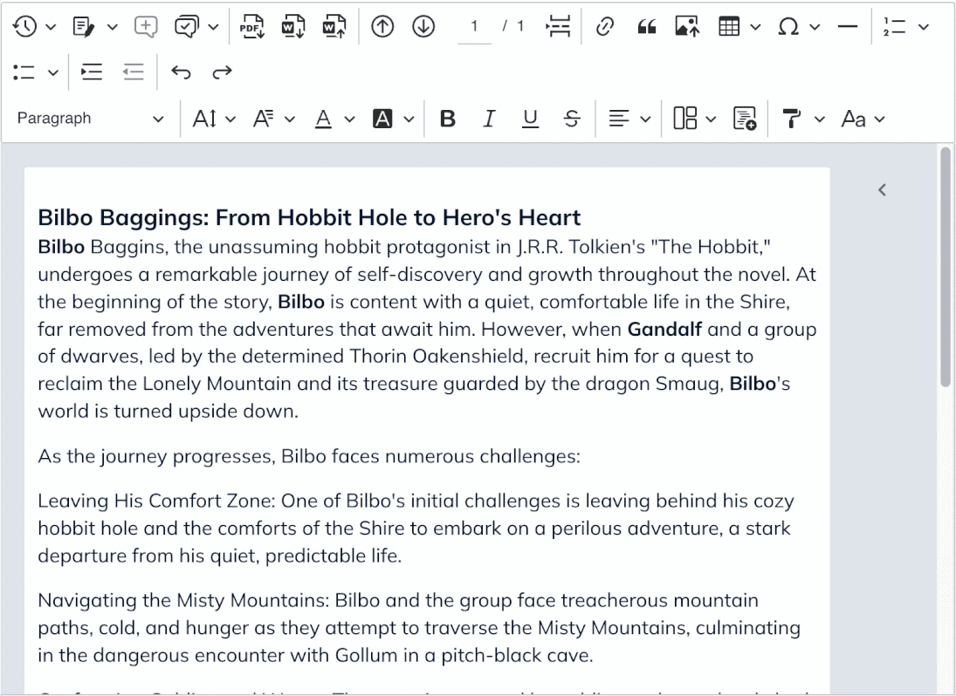The height and width of the screenshot is (696, 956).
Task: Open the revision history menu
Action: (x=35, y=26)
